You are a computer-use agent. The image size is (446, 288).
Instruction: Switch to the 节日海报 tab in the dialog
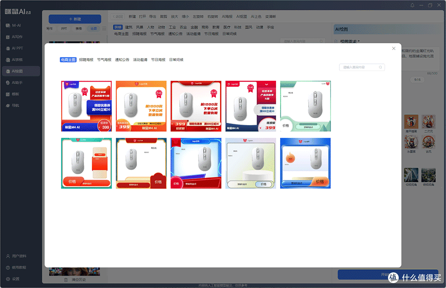pyautogui.click(x=158, y=59)
